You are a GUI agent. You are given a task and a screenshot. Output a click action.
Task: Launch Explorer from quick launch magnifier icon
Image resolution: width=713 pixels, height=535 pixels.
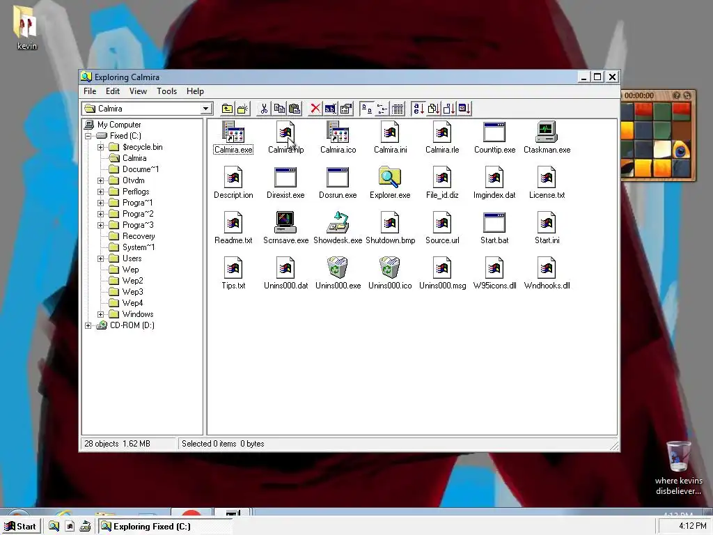pos(54,527)
